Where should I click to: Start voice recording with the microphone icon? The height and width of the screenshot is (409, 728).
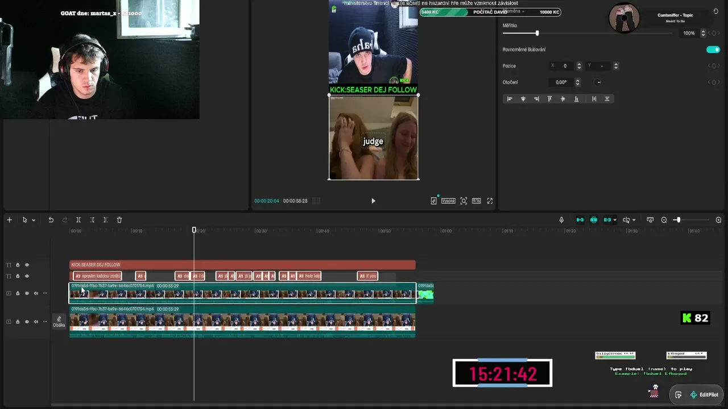point(561,220)
